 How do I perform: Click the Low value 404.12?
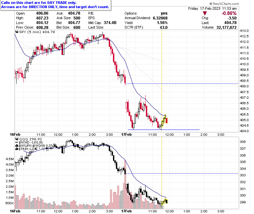point(42,23)
